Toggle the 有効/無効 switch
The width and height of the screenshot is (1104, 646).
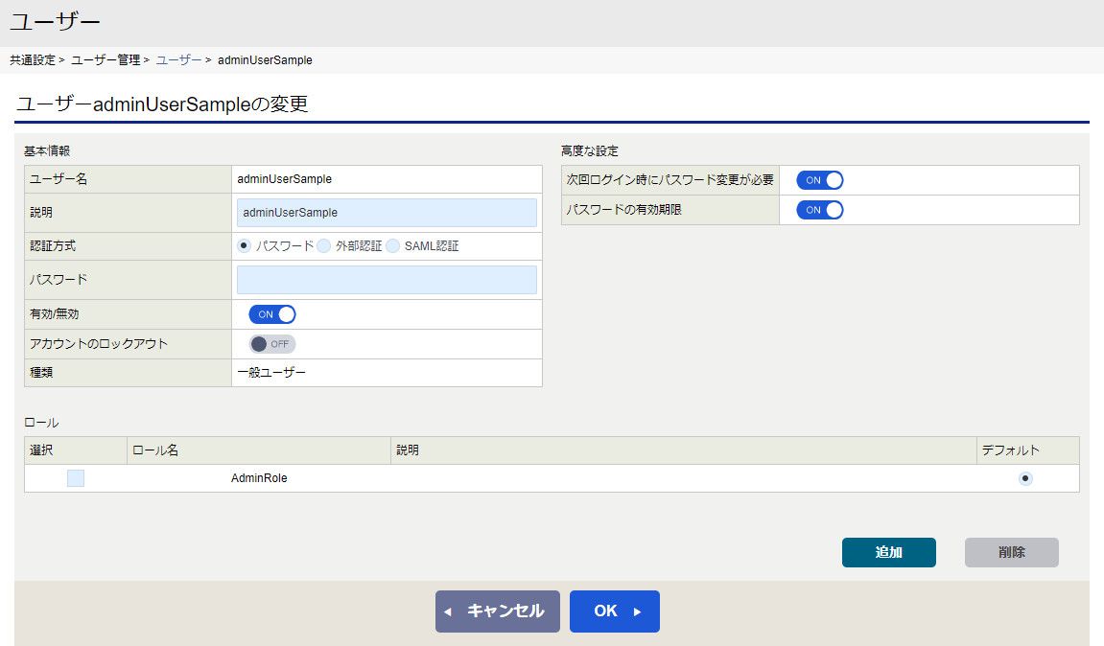coord(271,314)
